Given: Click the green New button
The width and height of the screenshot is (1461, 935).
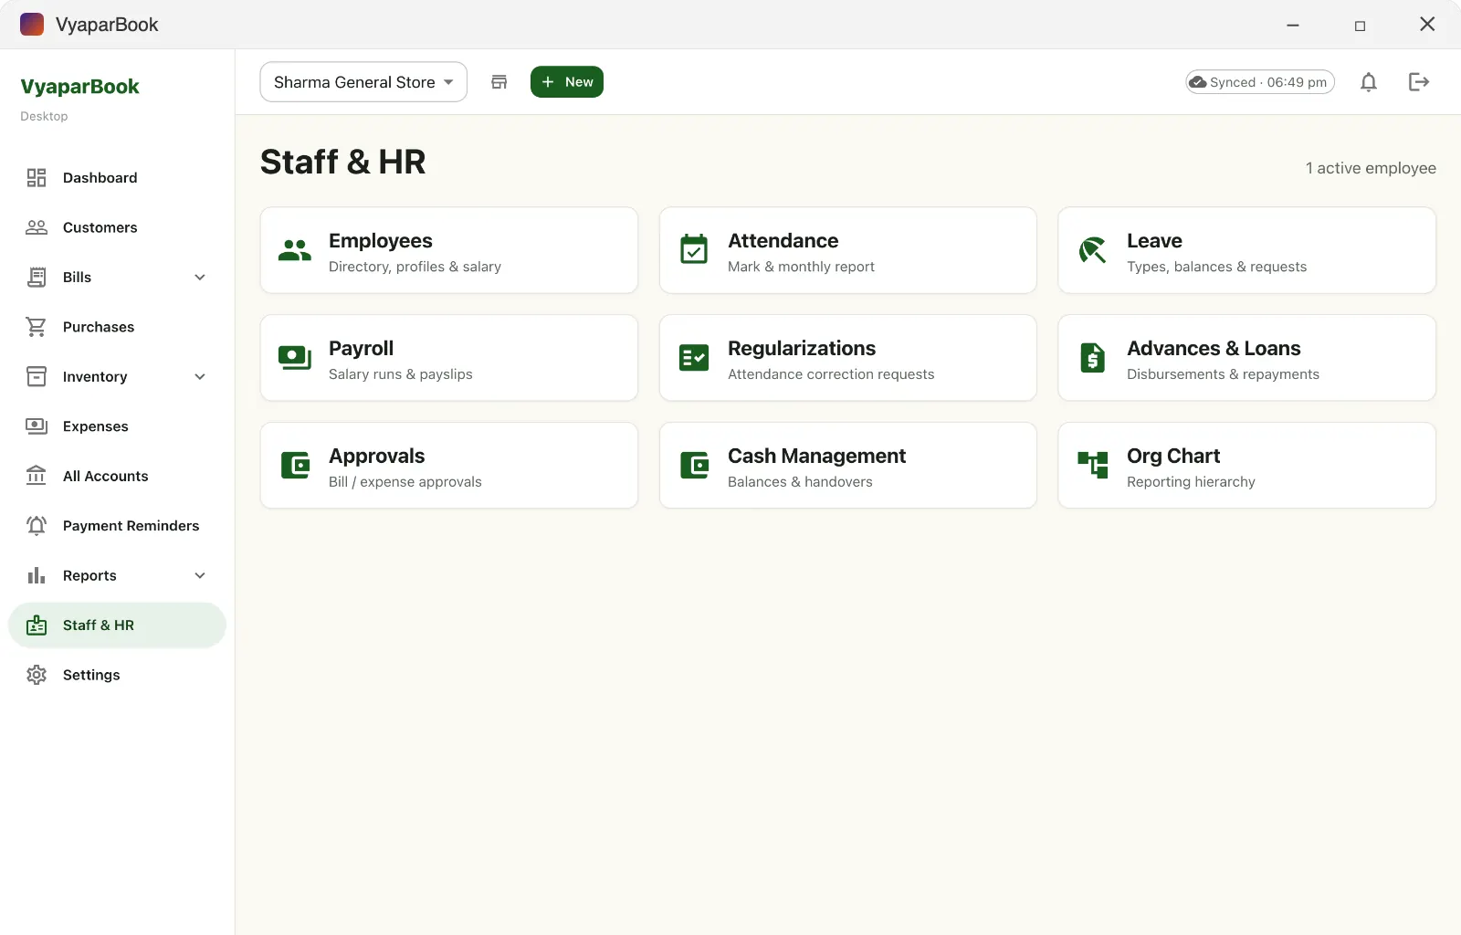Looking at the screenshot, I should click(567, 82).
